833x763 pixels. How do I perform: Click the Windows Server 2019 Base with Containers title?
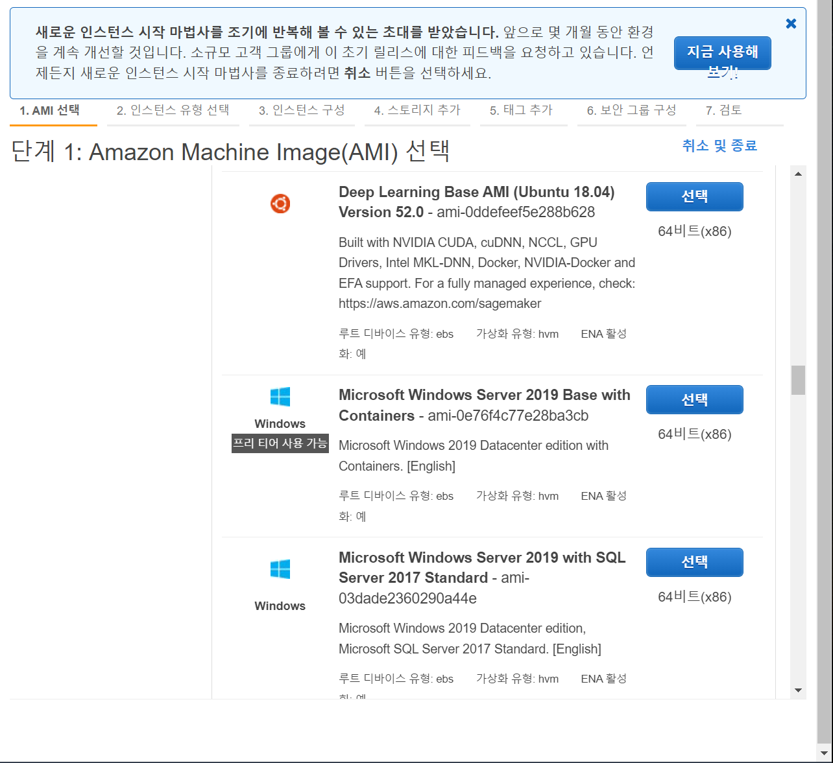[x=485, y=405]
